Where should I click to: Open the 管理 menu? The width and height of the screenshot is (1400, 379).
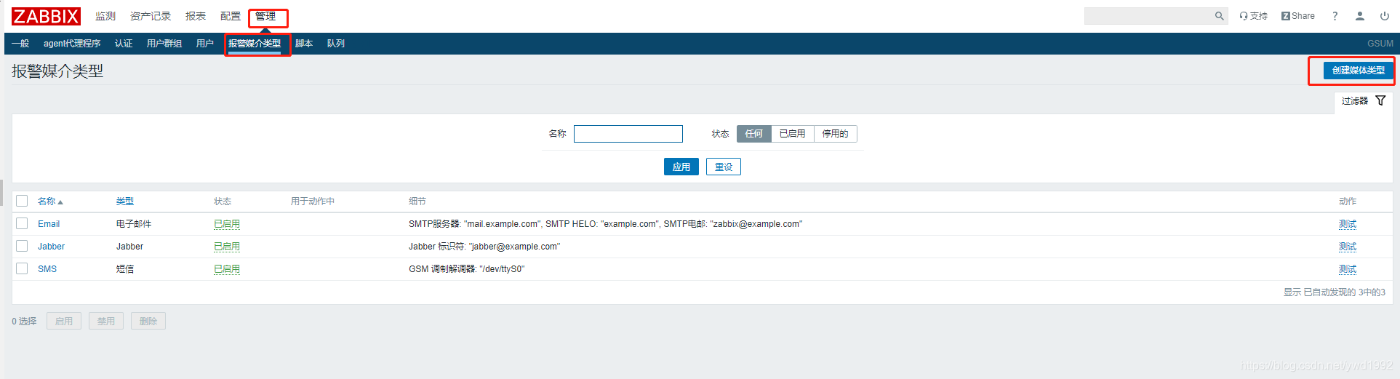(x=265, y=16)
